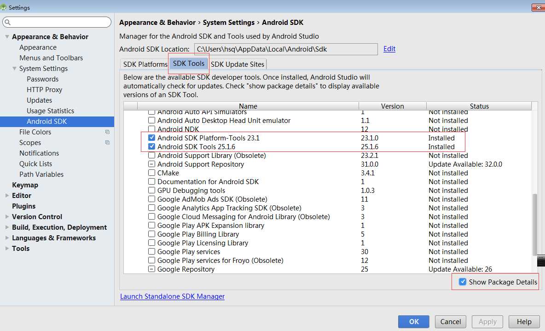
Task: Open Quick Lists settings
Action: coord(35,164)
